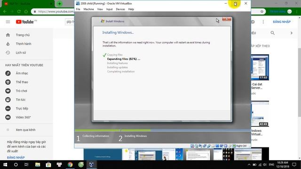Viewport: 301px width, 169px height.
Task: Open File Explorer from the taskbar
Action: click(x=38, y=165)
